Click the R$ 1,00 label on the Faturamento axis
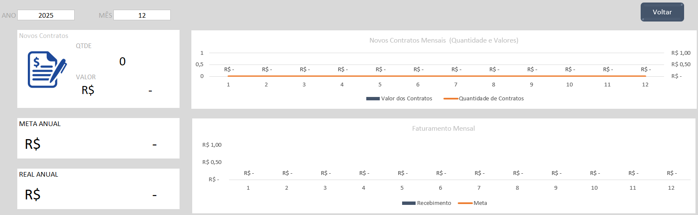Viewport: 698px width, 215px height. (212, 145)
